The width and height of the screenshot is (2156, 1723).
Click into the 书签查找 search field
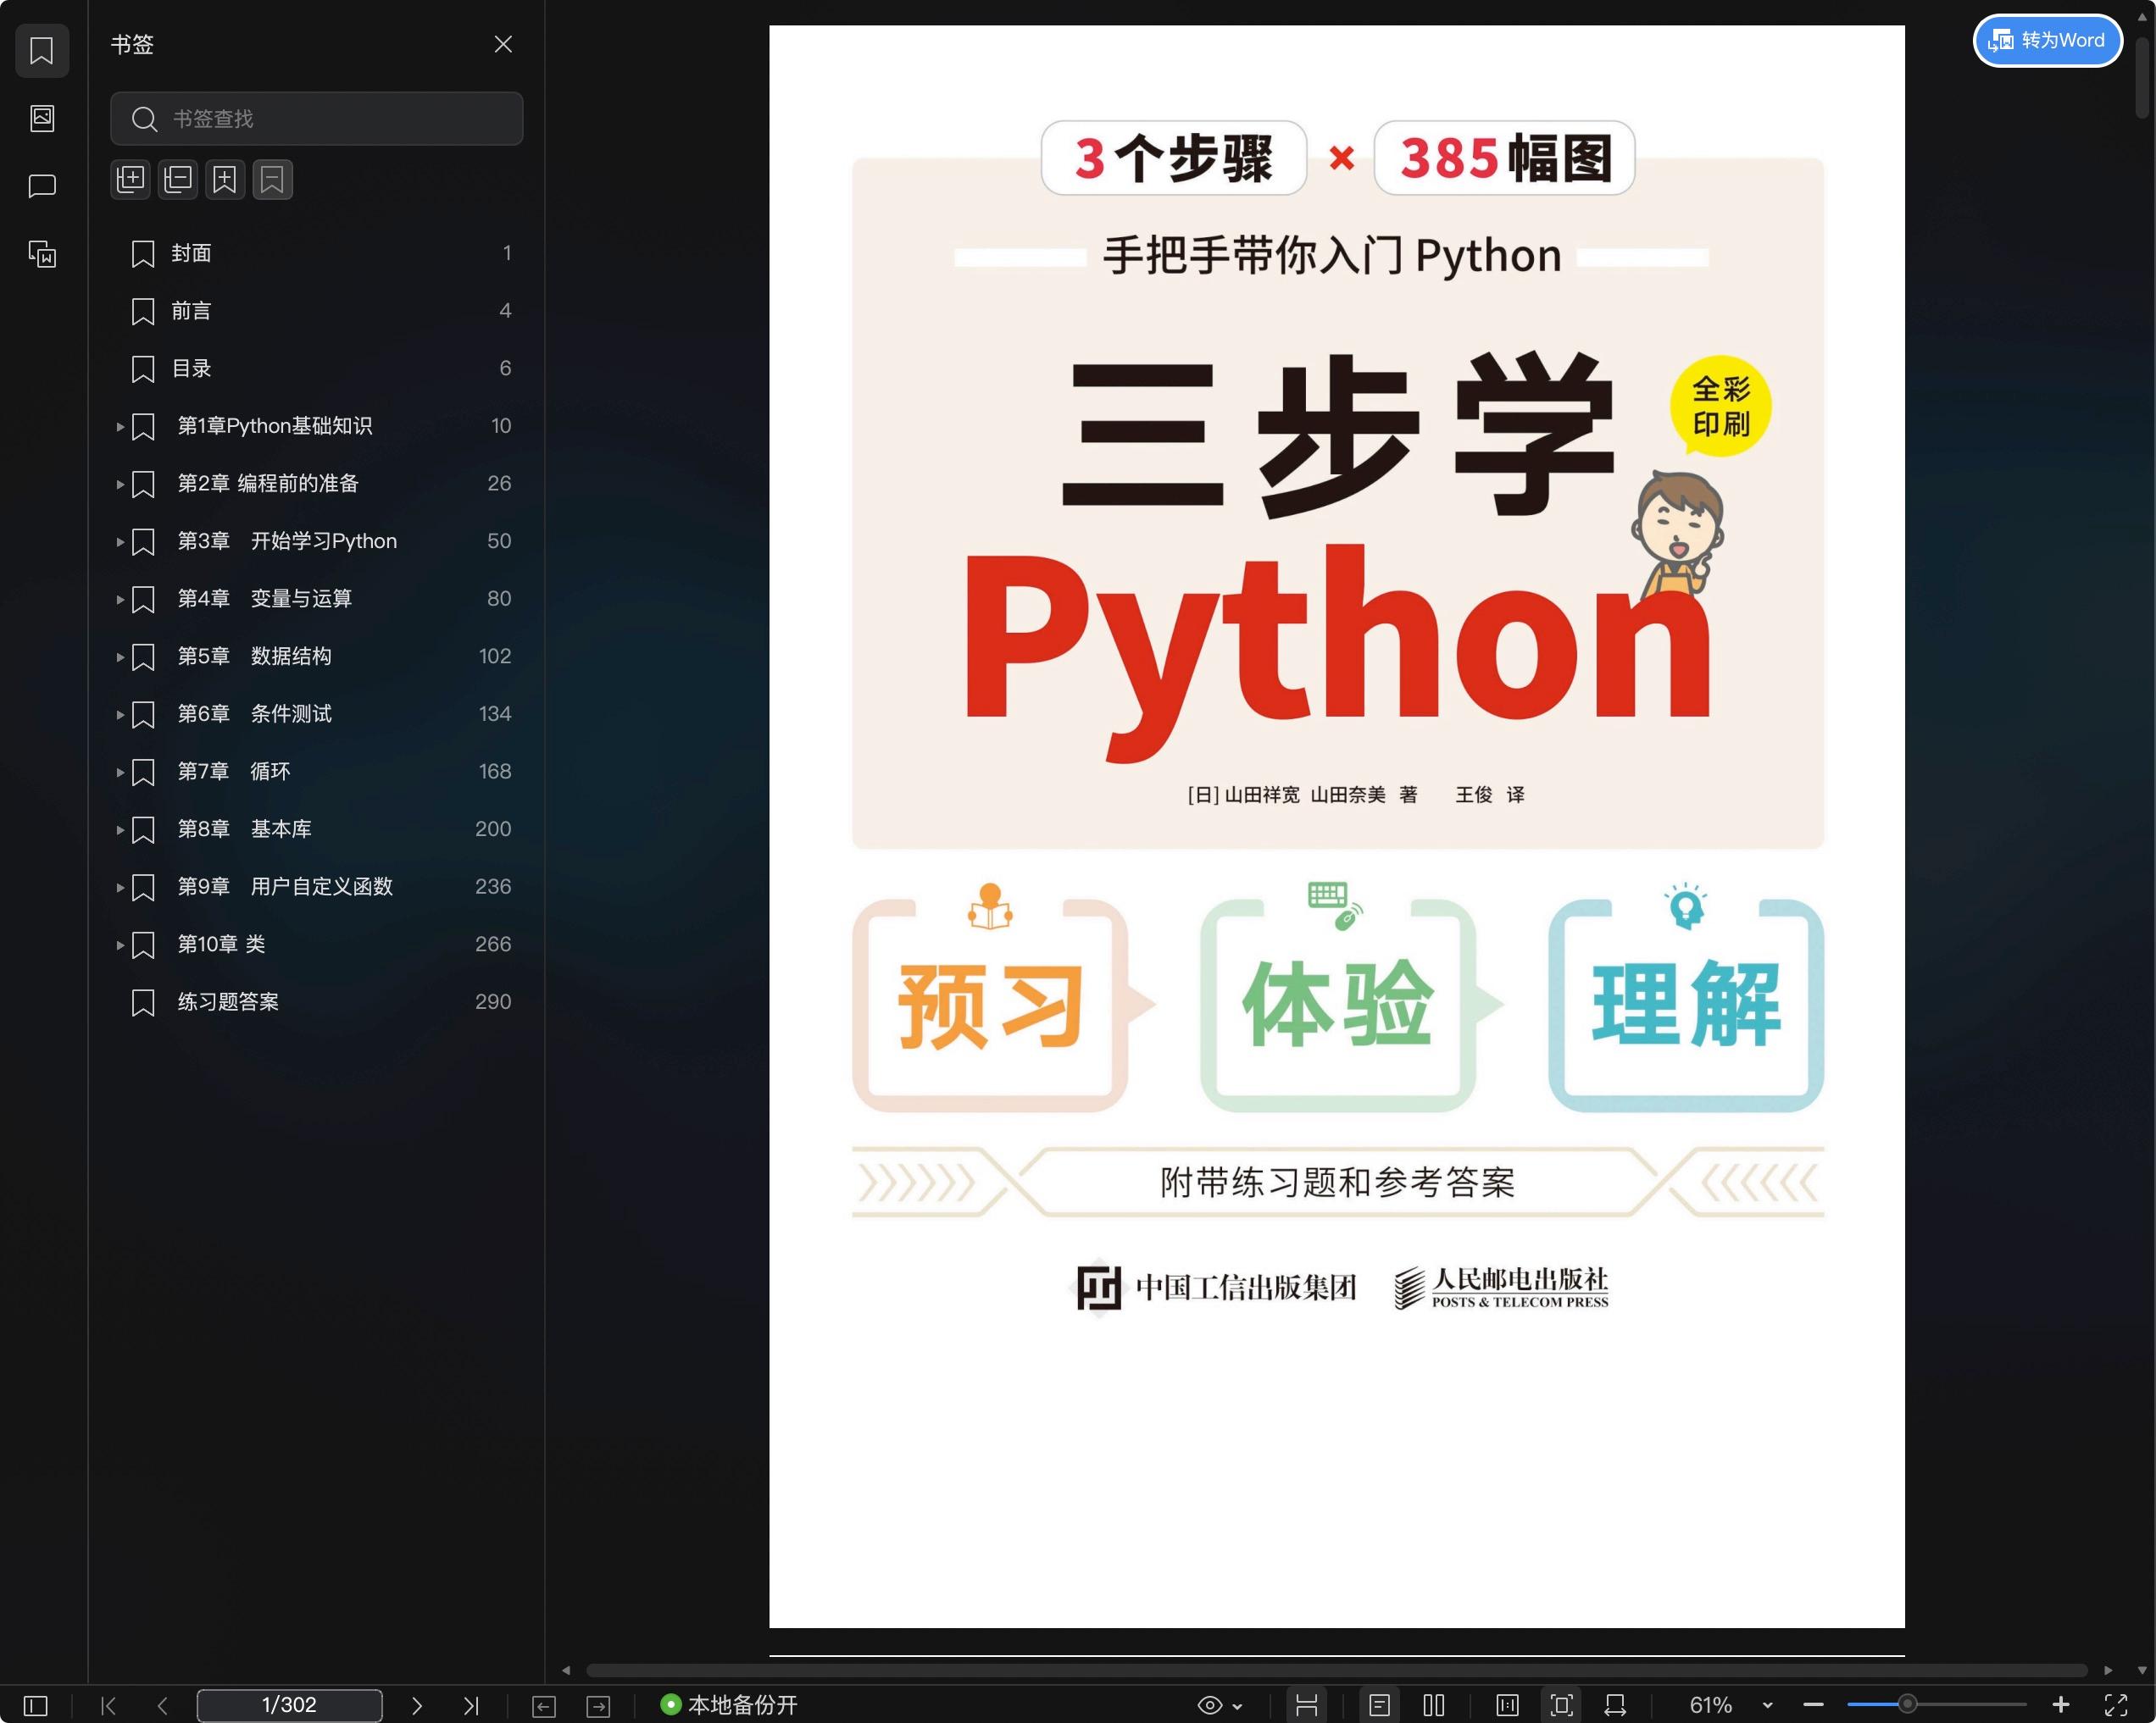coord(316,119)
